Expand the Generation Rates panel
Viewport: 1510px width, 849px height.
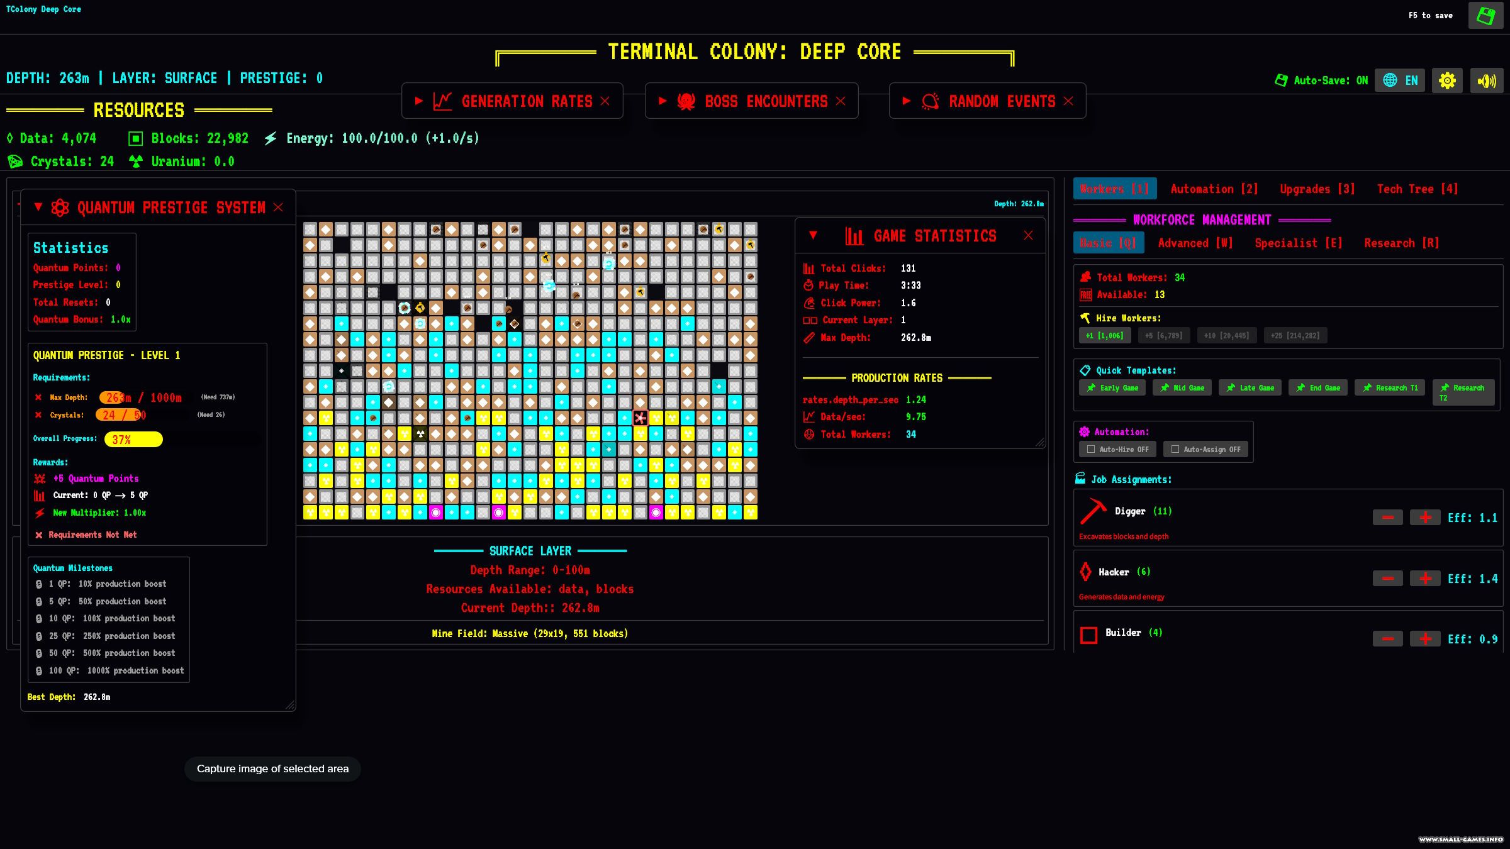coord(418,101)
